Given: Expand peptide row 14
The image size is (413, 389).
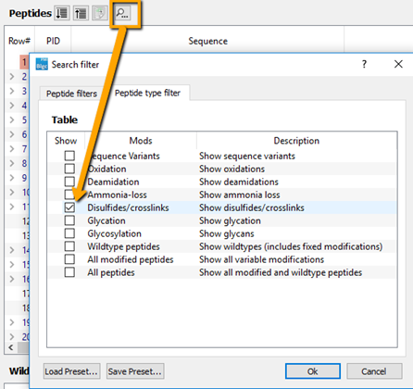Looking at the screenshot, I should coord(12,250).
